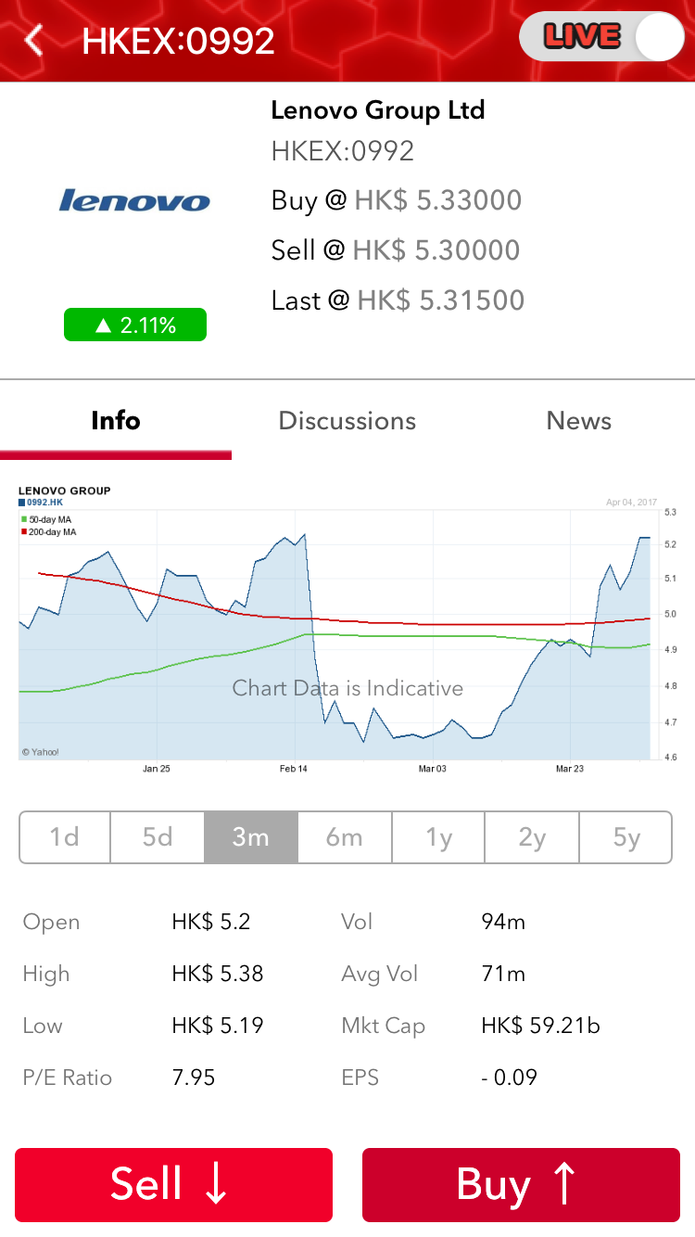This screenshot has width=695, height=1237.
Task: Switch to the Info tab
Action: [116, 421]
